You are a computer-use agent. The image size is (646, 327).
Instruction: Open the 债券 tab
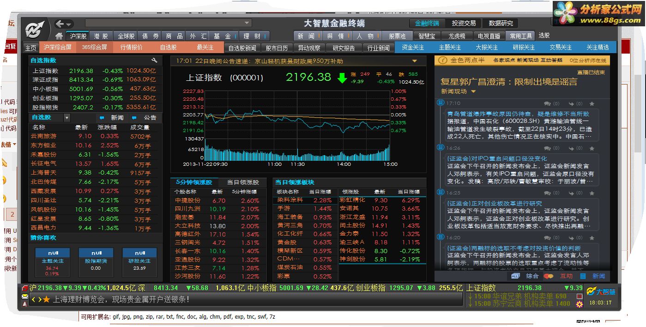(x=150, y=36)
